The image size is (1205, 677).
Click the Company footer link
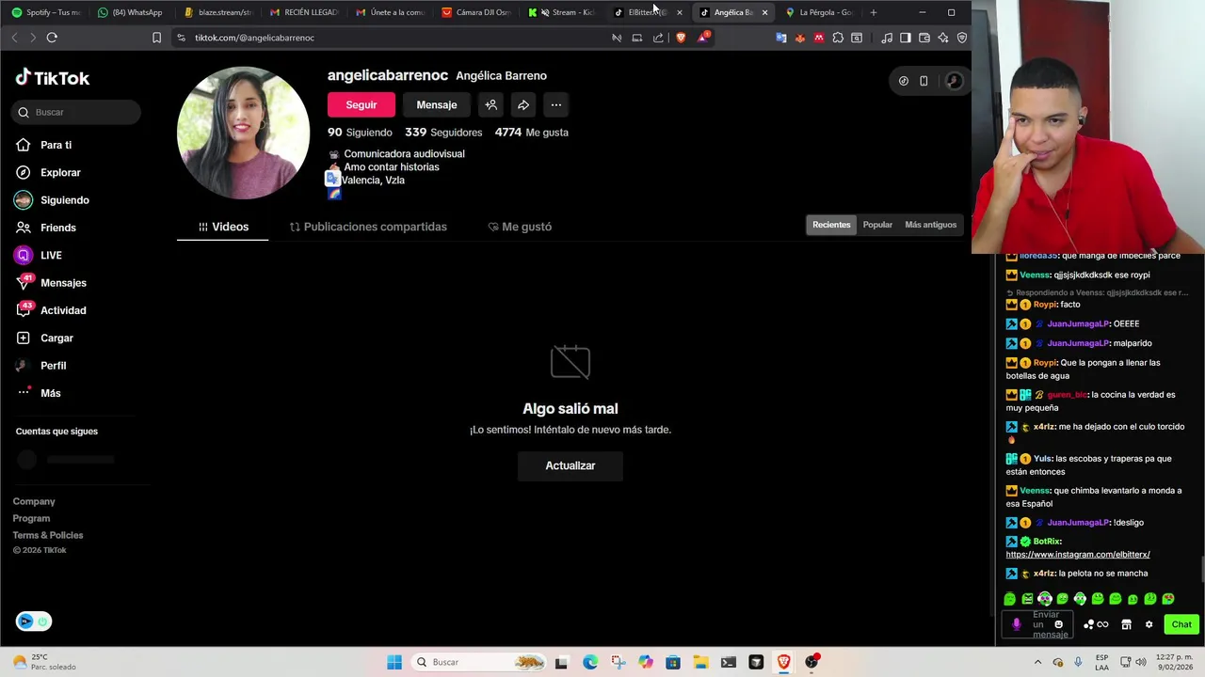point(34,501)
